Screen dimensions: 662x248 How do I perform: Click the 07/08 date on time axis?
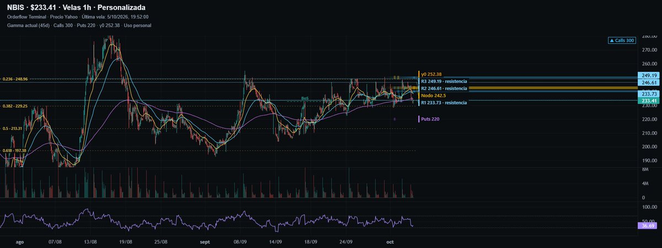point(56,241)
